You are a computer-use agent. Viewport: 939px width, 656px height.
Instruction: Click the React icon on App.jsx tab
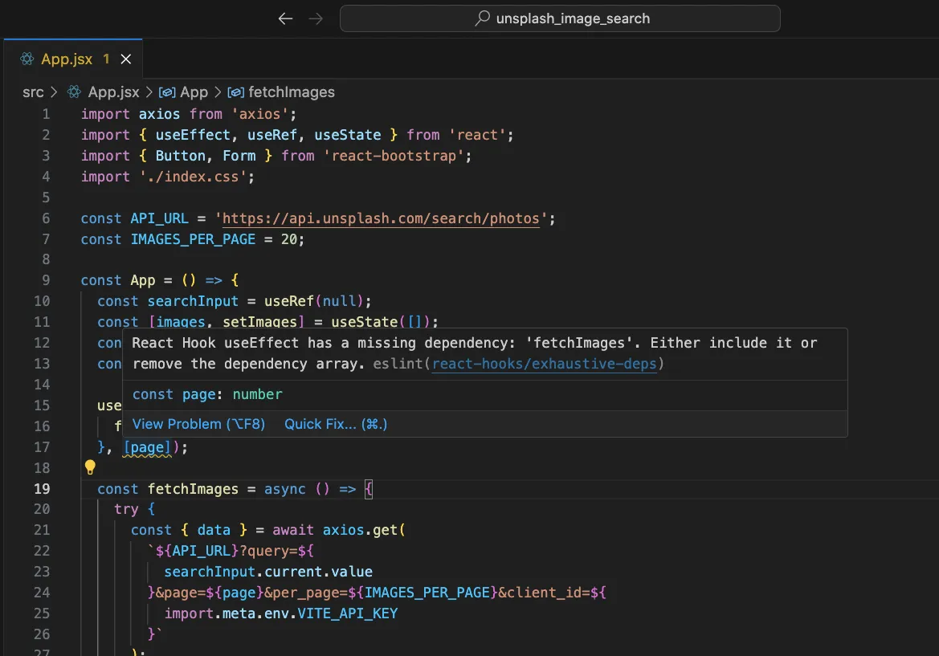pos(27,59)
